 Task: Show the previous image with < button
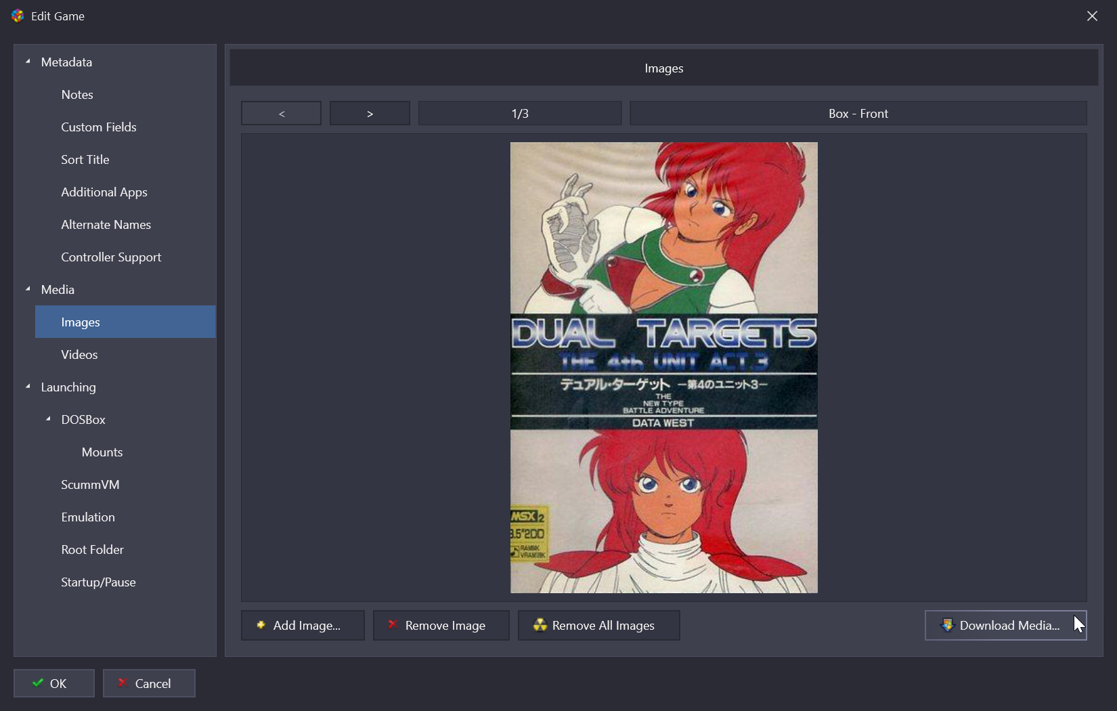281,113
